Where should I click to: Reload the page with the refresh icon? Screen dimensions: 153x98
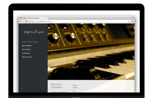26,21
